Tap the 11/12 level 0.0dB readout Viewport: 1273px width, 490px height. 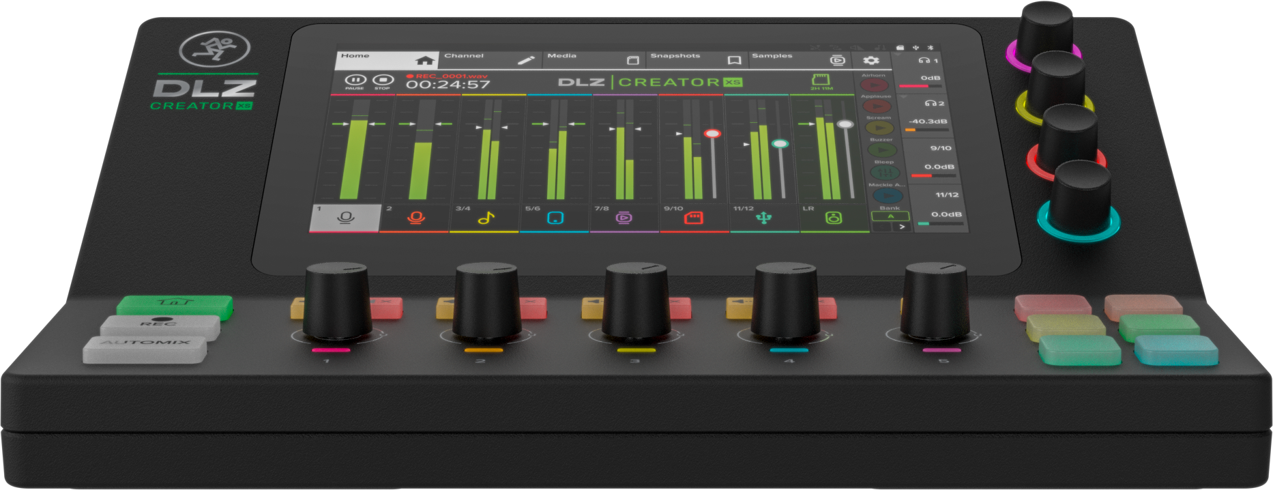point(946,214)
